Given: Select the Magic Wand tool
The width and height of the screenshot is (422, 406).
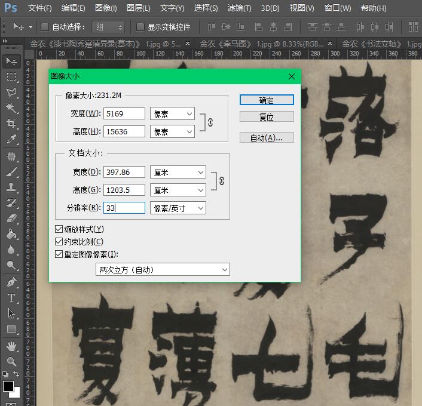Looking at the screenshot, I should (11, 108).
